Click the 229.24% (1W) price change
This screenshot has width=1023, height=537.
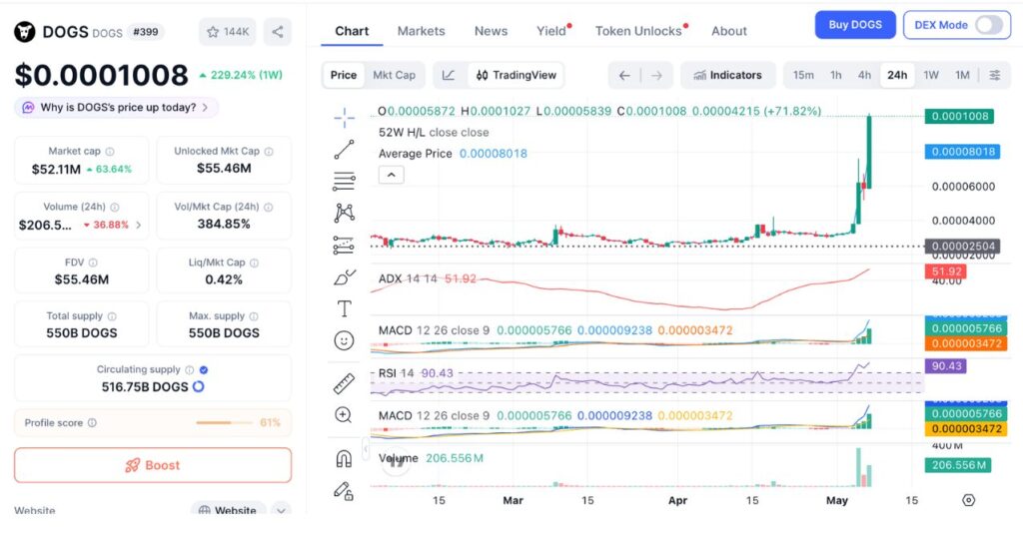point(240,75)
